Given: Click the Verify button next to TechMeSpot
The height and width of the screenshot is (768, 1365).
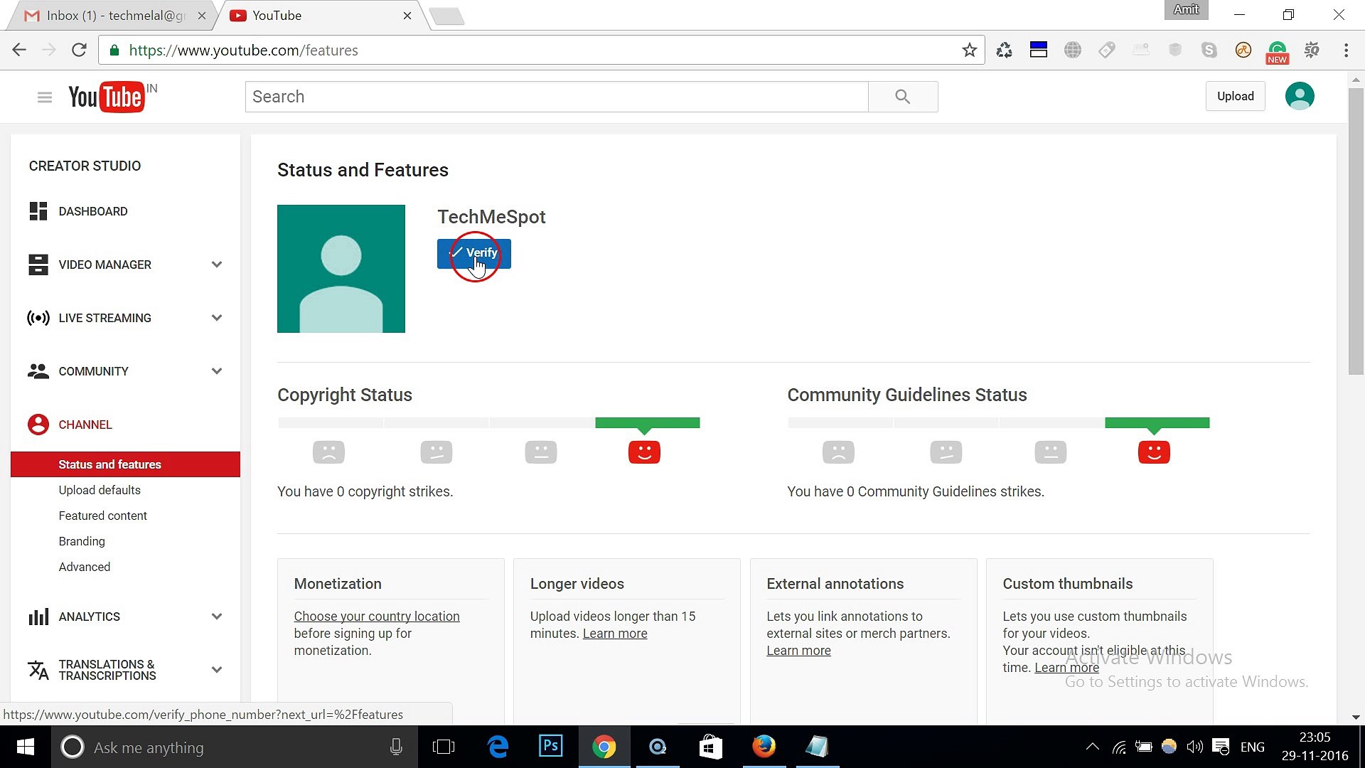Looking at the screenshot, I should point(473,253).
